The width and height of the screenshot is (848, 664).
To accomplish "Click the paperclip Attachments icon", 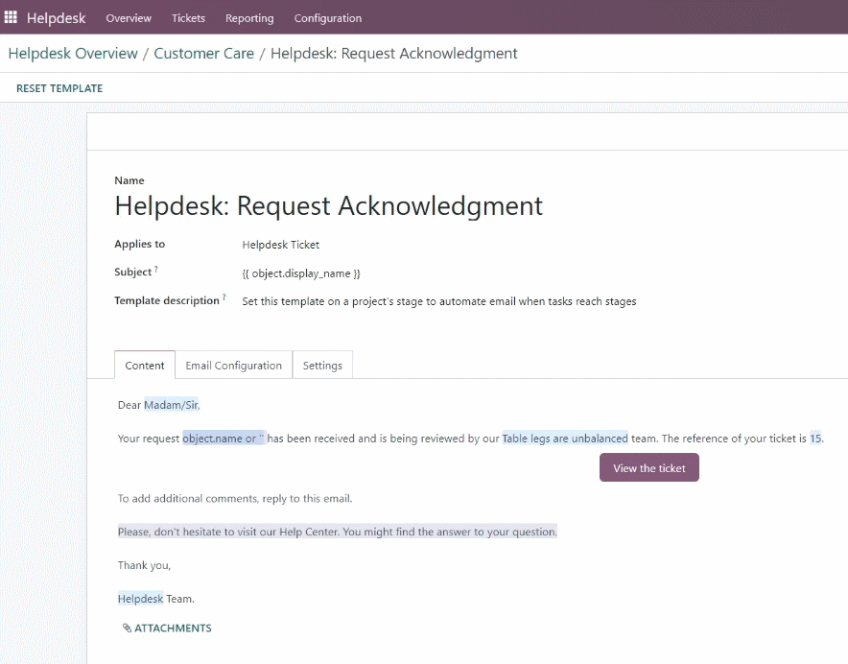I will (x=127, y=628).
